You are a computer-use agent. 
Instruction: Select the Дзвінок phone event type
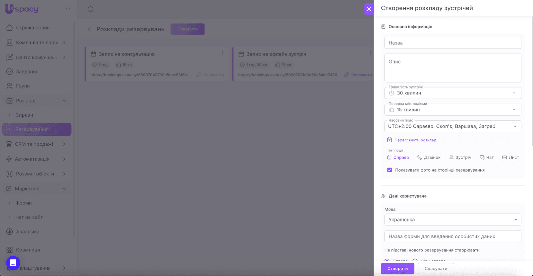429,158
